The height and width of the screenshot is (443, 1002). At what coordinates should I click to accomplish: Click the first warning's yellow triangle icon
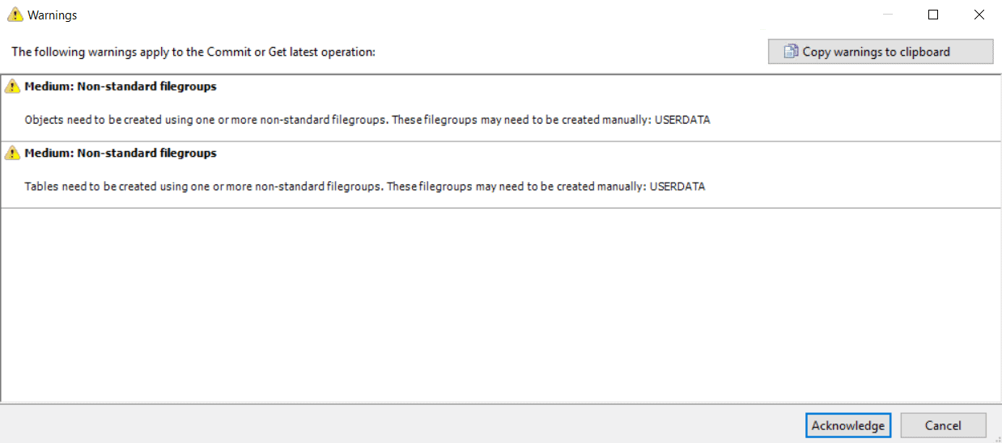[x=12, y=86]
